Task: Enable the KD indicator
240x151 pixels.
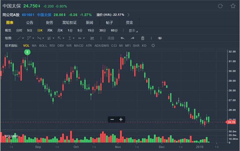Action: click(144, 46)
